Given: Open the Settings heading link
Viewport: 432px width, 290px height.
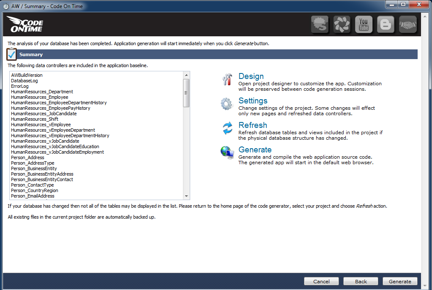Looking at the screenshot, I should (x=253, y=101).
